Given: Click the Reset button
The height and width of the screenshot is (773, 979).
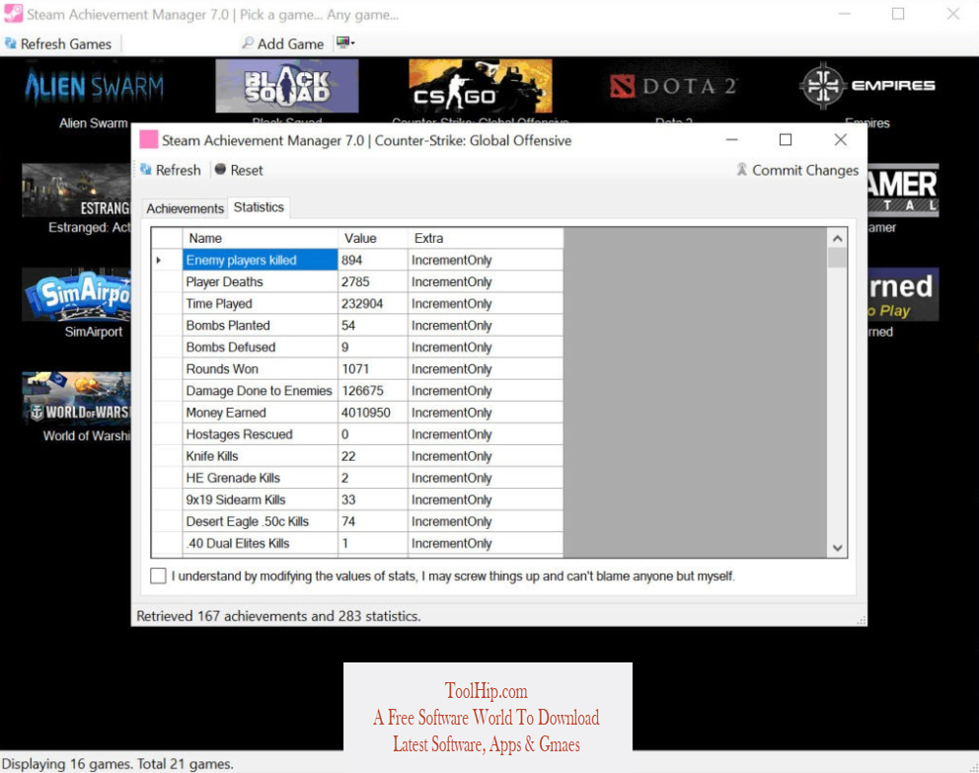Looking at the screenshot, I should pos(239,170).
